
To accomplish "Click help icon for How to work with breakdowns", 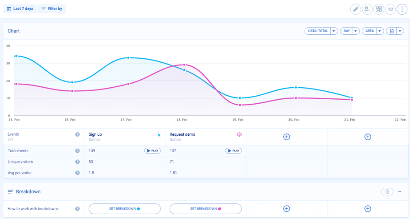I will 78,209.
